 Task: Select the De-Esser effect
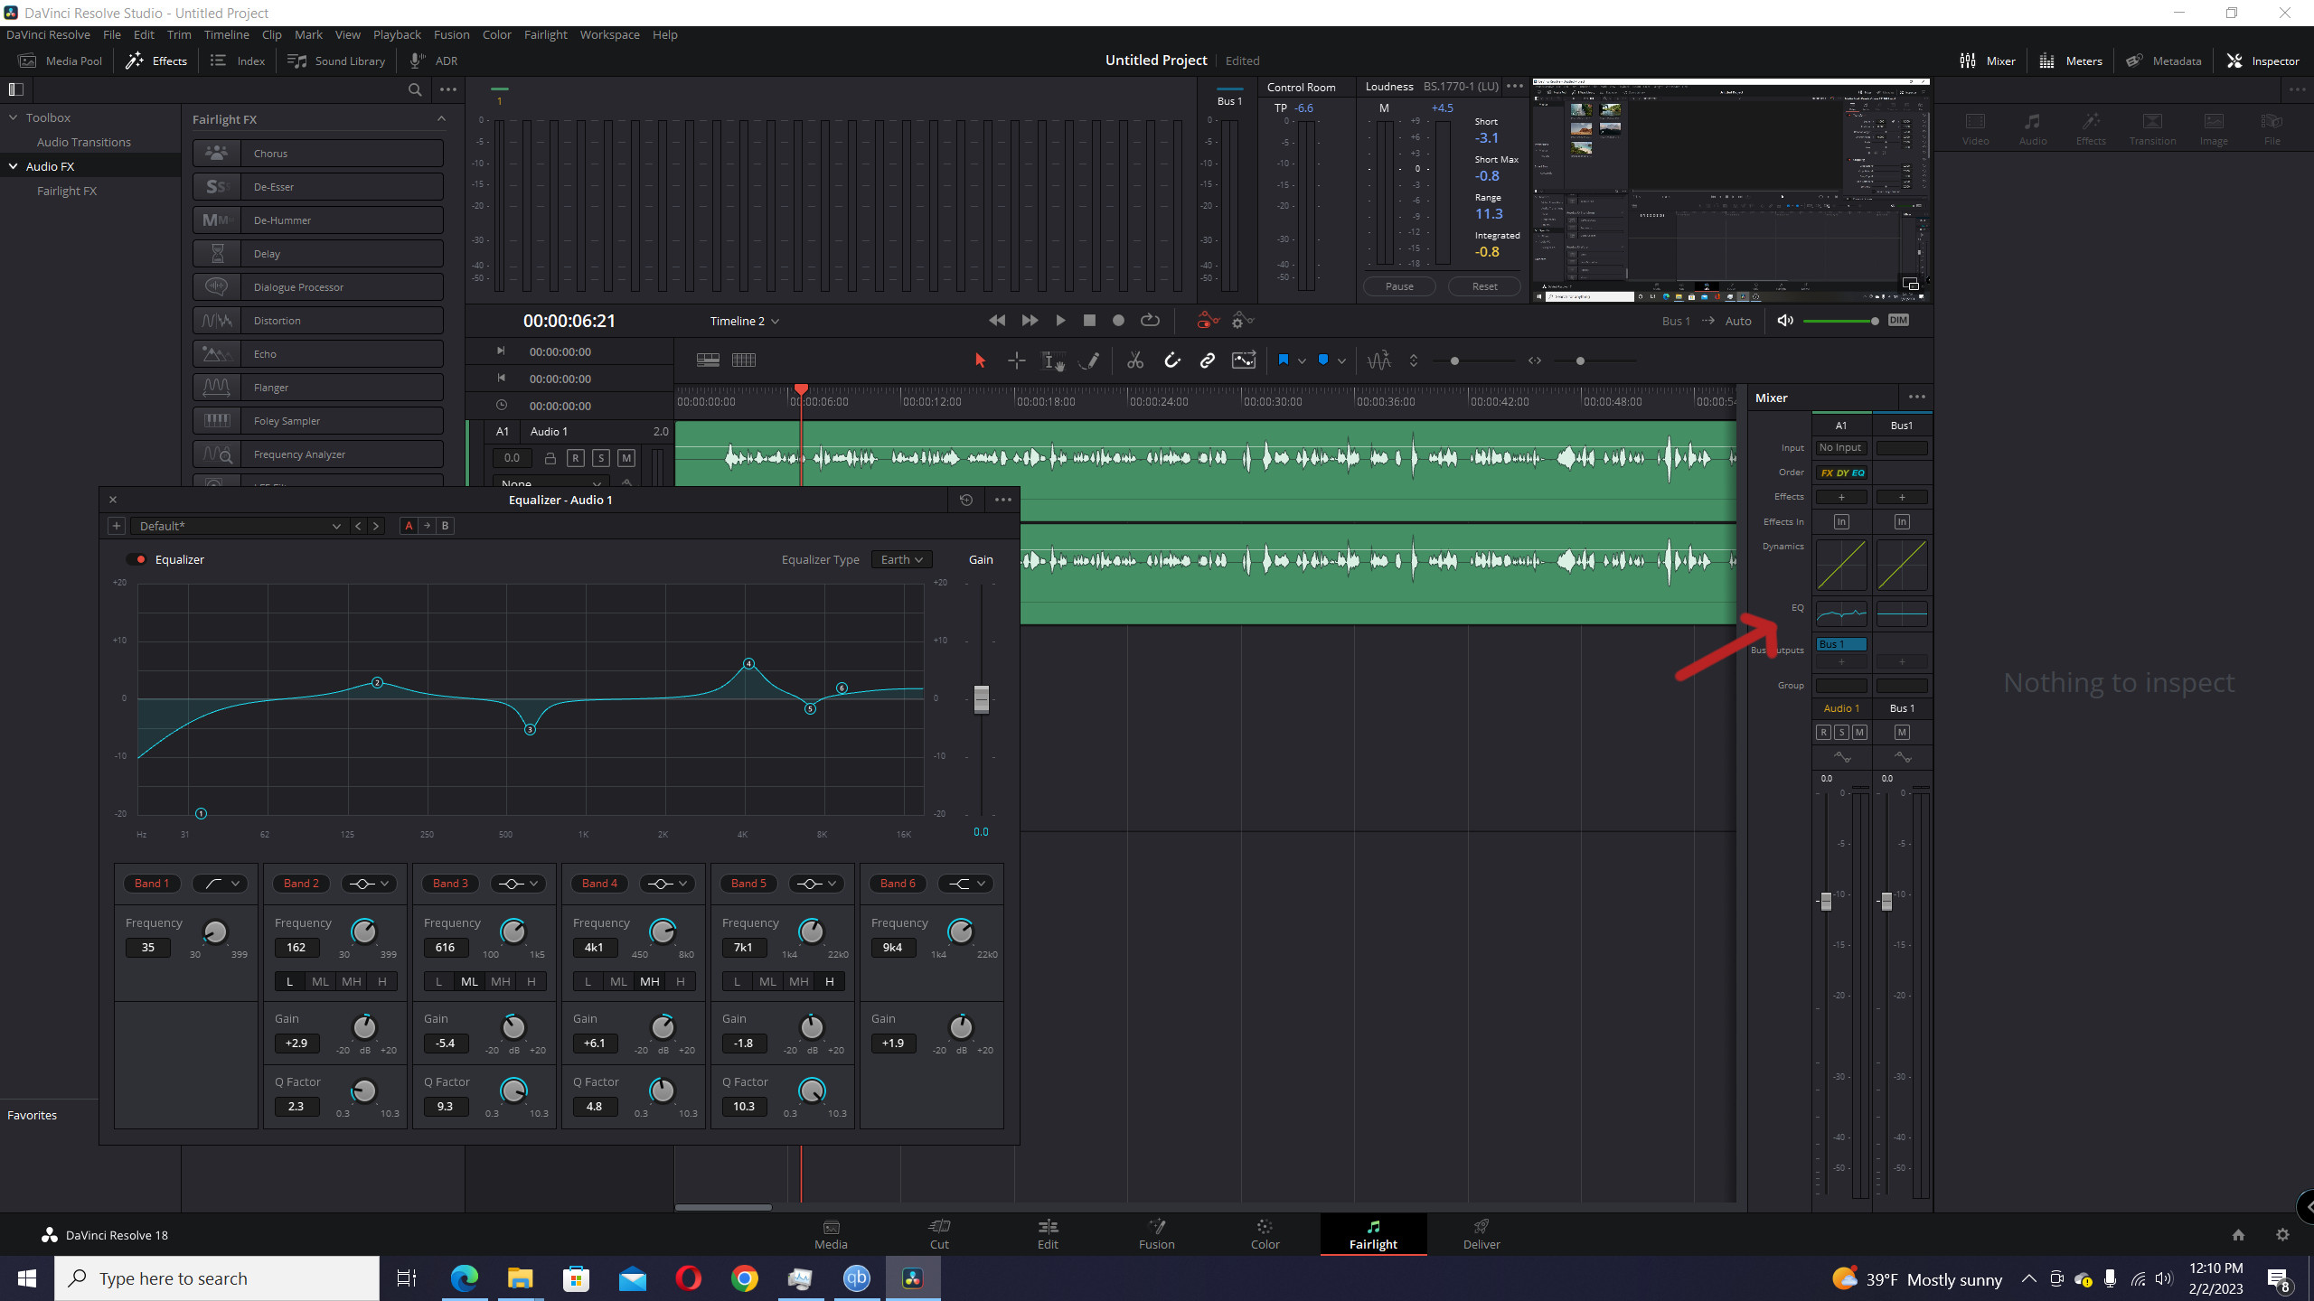click(318, 187)
